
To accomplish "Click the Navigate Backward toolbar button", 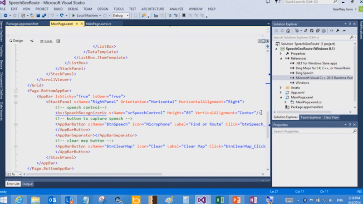I will (5, 15).
